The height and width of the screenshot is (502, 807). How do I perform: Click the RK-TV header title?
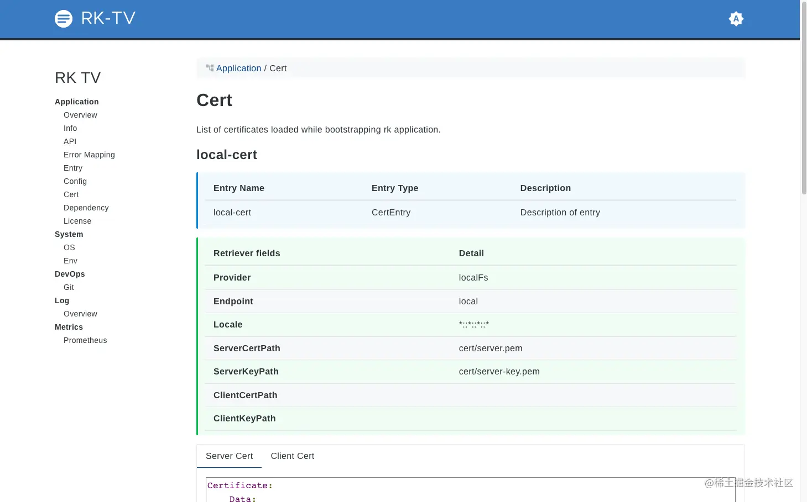coord(108,18)
